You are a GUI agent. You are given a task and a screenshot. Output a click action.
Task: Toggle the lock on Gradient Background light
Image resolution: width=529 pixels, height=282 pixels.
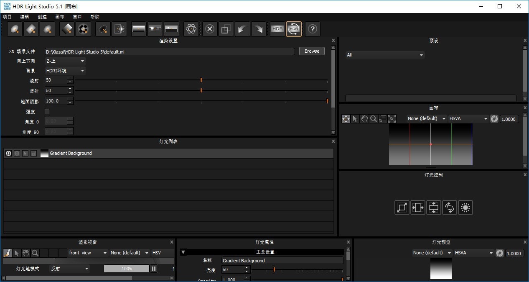tap(33, 154)
